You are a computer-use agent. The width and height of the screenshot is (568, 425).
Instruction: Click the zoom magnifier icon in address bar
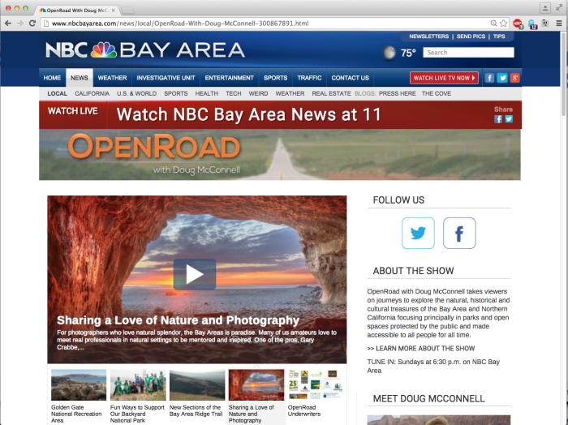[493, 24]
